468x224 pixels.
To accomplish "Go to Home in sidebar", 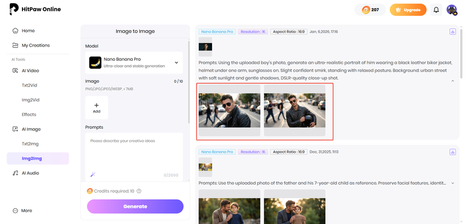I will pyautogui.click(x=28, y=31).
